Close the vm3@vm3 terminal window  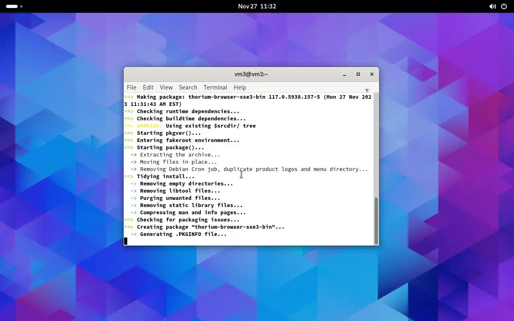coord(372,74)
